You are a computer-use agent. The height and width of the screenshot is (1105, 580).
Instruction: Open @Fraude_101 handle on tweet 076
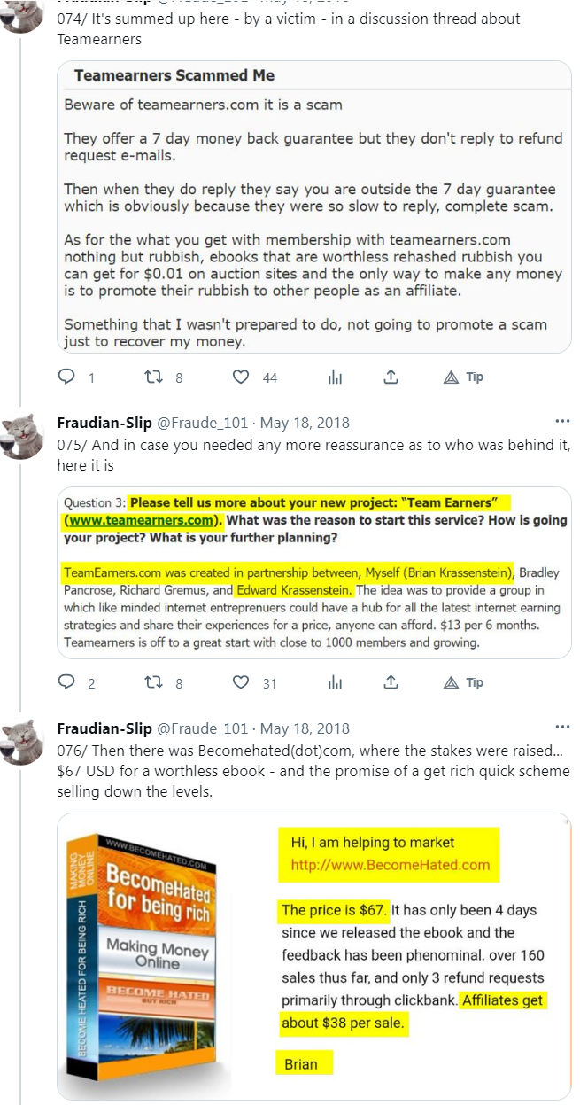pos(202,728)
